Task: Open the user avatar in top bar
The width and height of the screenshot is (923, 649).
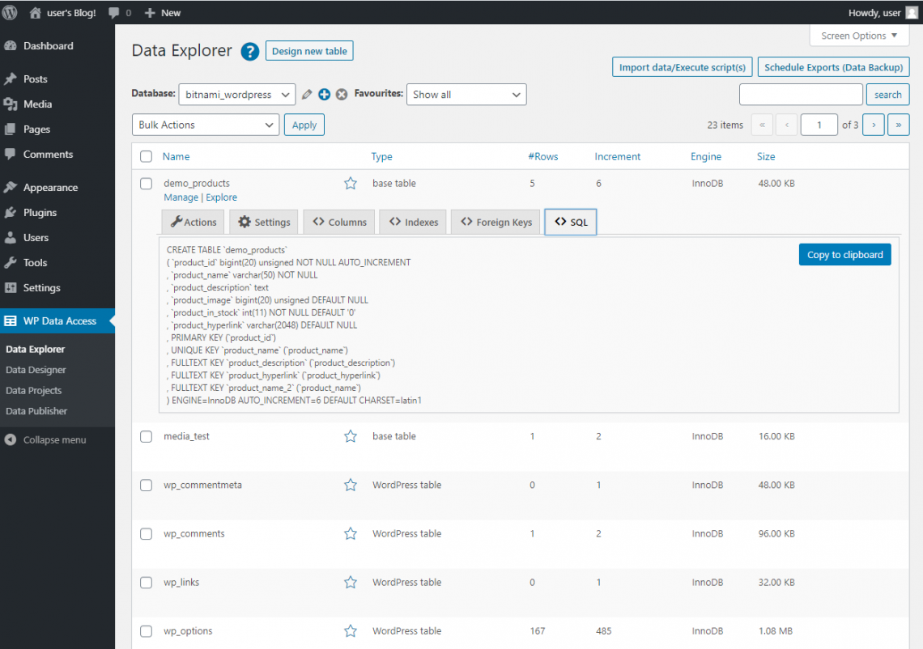Action: point(912,12)
